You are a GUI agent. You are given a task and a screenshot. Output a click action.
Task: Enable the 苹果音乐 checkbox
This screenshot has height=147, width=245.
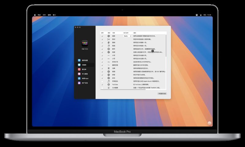tap(102, 81)
